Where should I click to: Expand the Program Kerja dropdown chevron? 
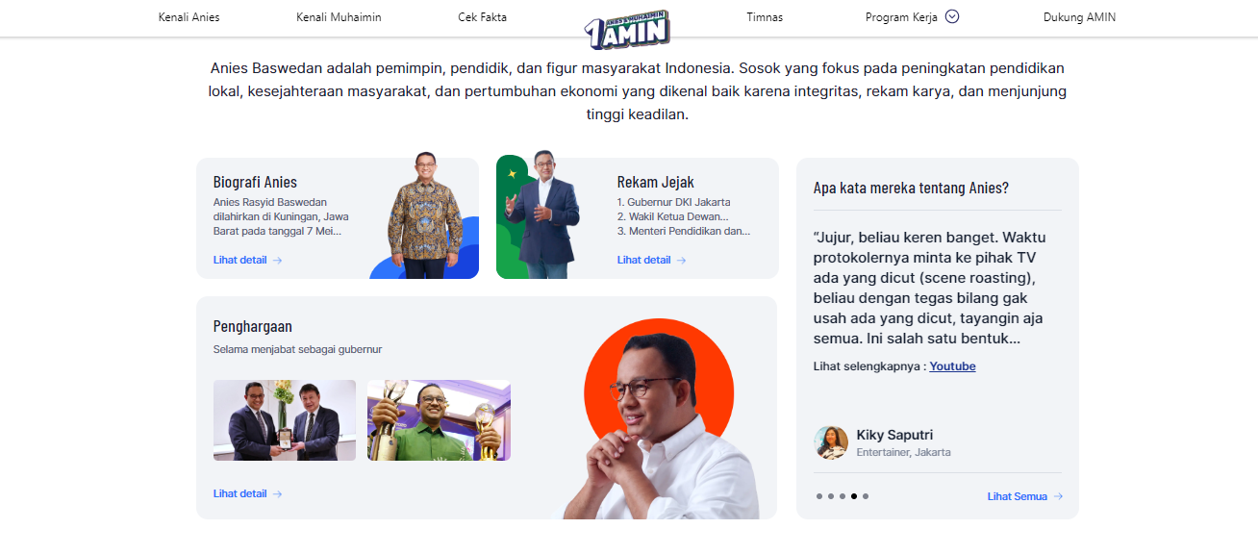point(952,16)
